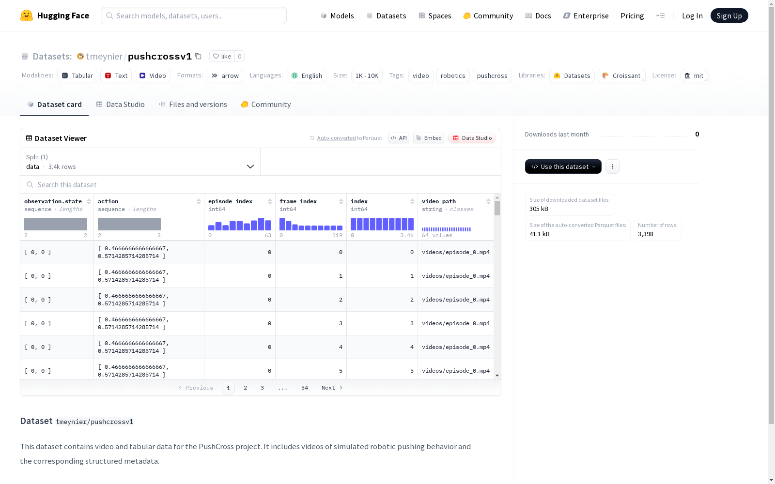The width and height of the screenshot is (775, 484).
Task: Click the pushcrossv1 dataset title
Action: pyautogui.click(x=160, y=56)
